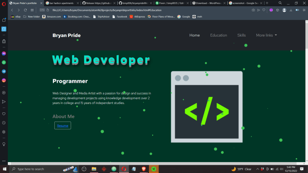Open the eBay bookmark

coord(16,17)
